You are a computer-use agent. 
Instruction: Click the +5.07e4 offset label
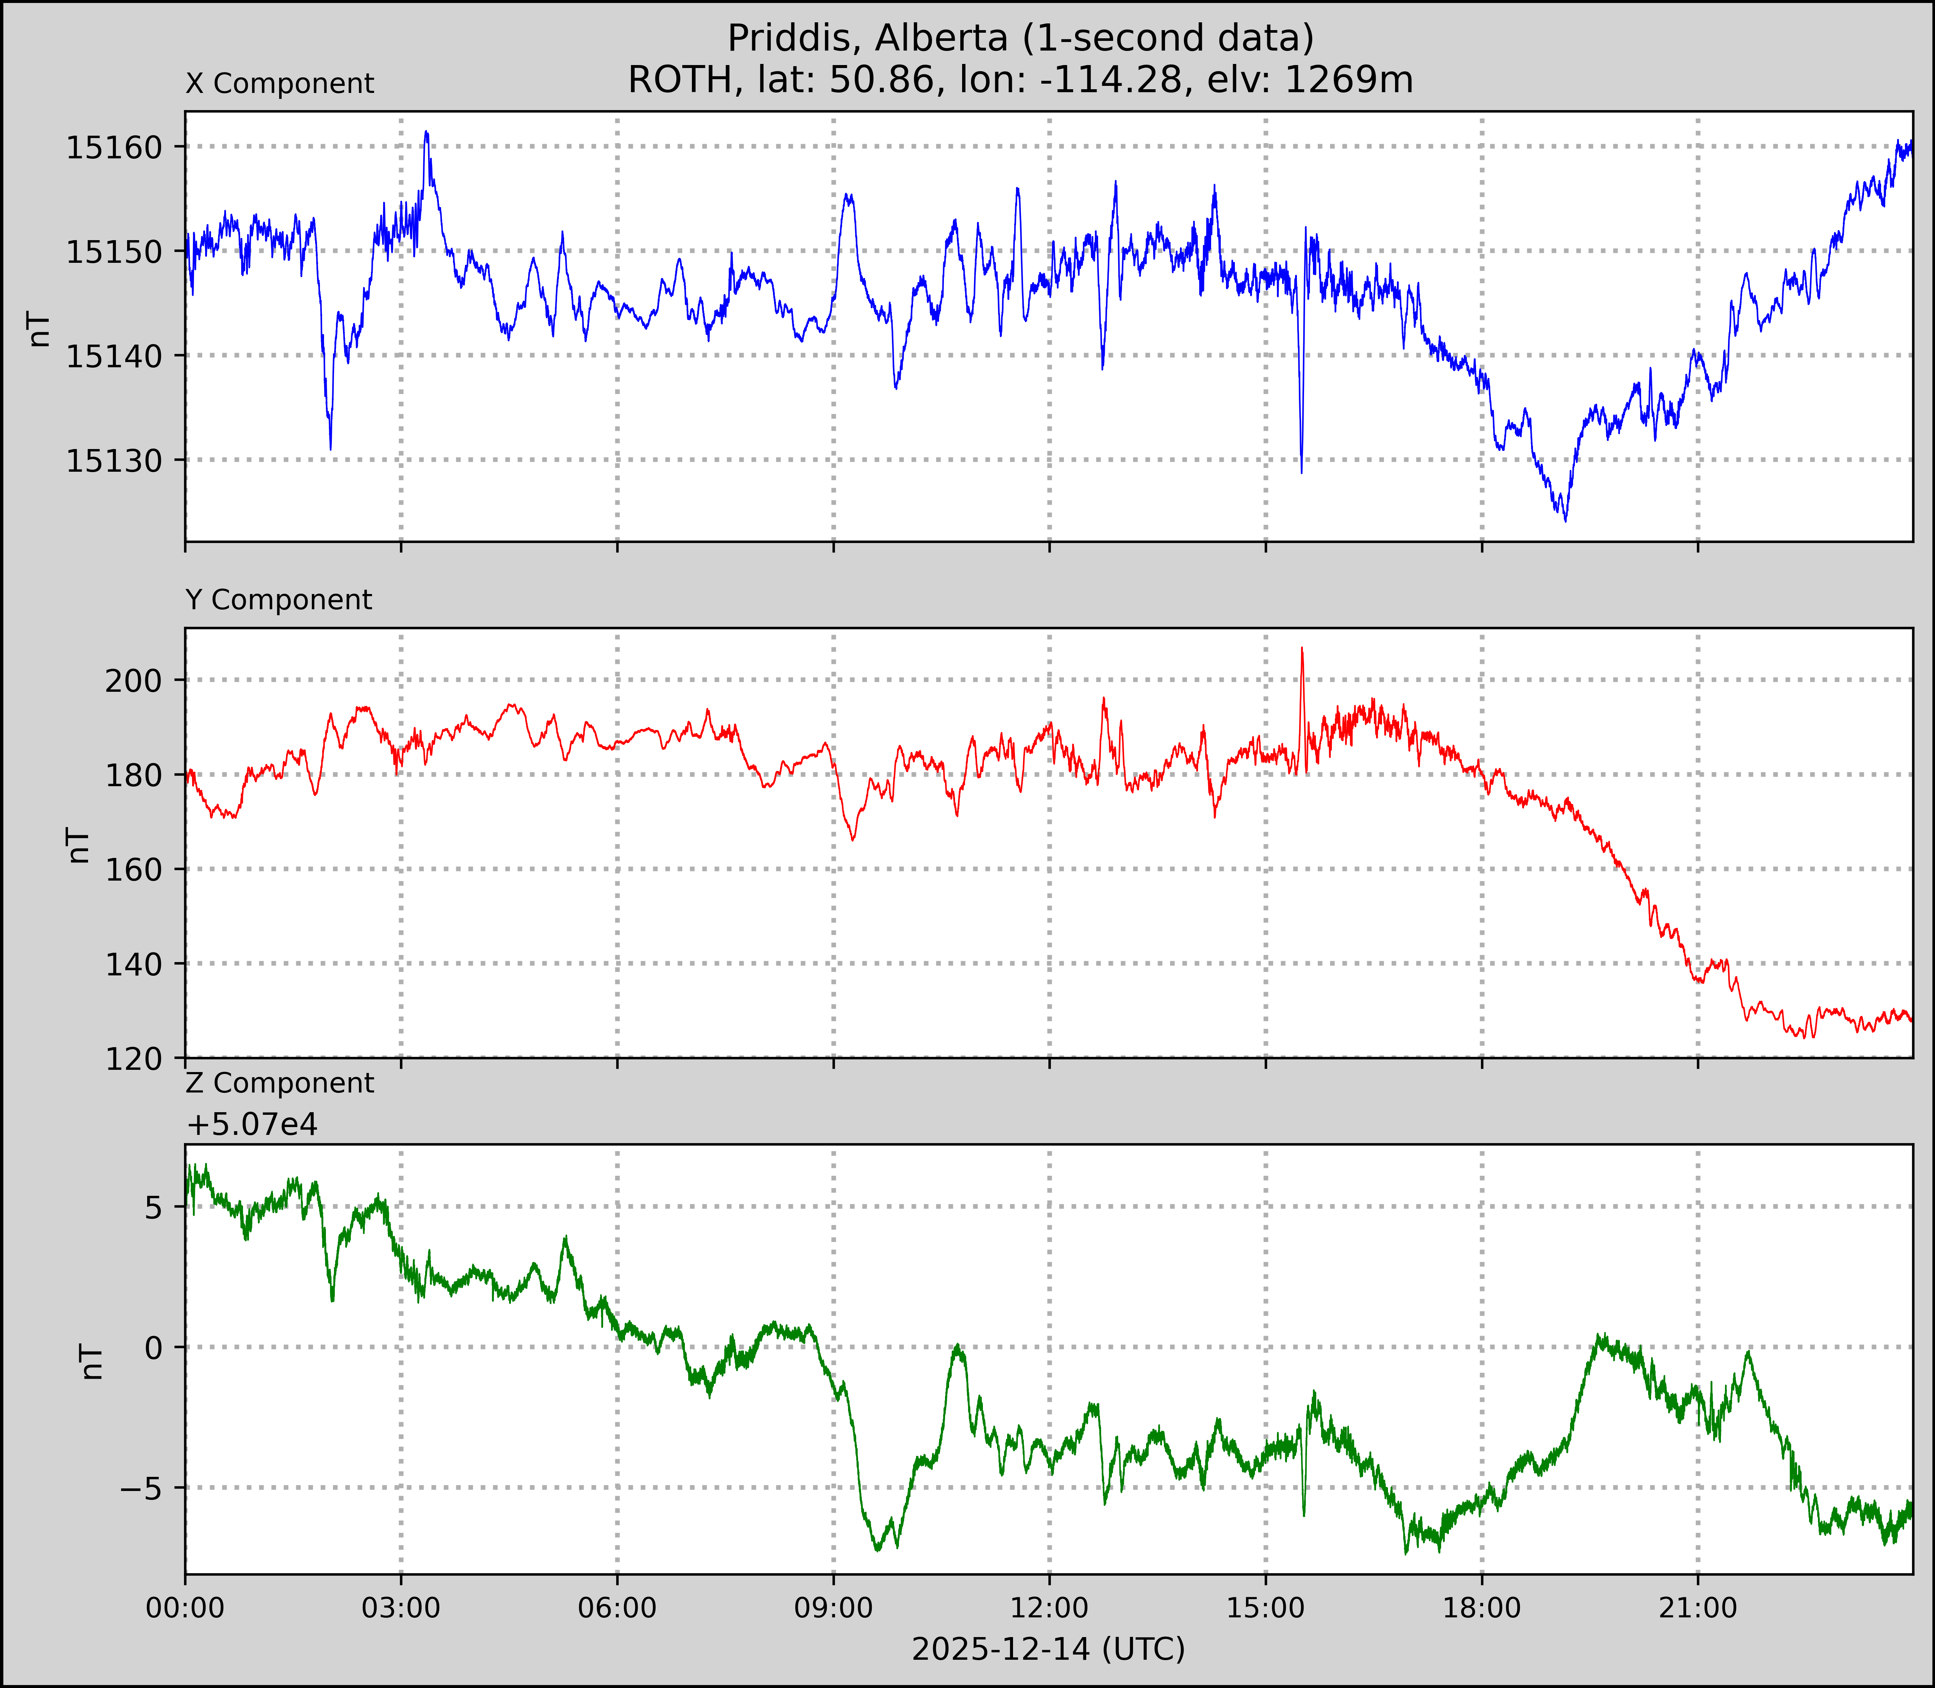coord(252,1125)
